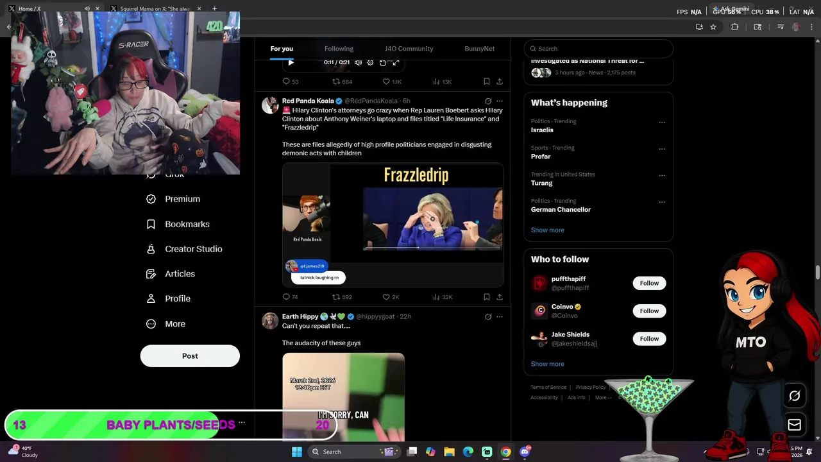The image size is (821, 462).
Task: Select the For you tab
Action: [x=282, y=49]
